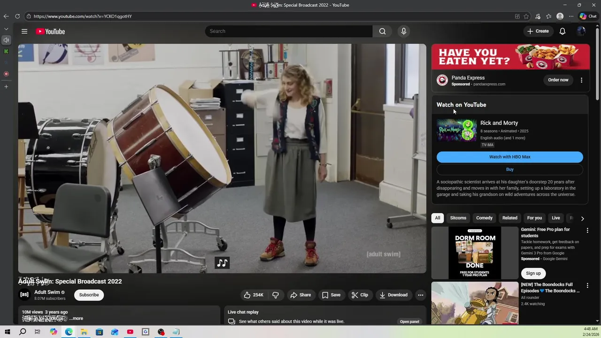
Task: Select the For you filter chip
Action: (x=534, y=218)
